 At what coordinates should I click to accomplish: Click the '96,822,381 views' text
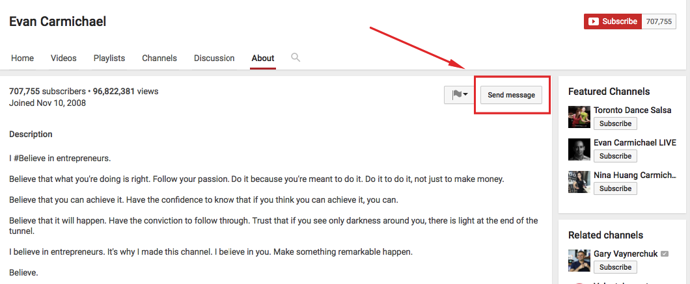click(x=126, y=92)
